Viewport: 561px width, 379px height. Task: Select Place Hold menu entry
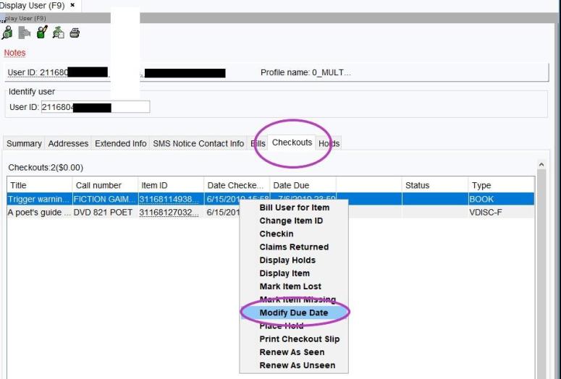point(294,326)
